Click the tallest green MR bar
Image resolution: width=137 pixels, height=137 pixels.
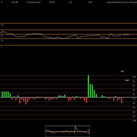(88, 86)
